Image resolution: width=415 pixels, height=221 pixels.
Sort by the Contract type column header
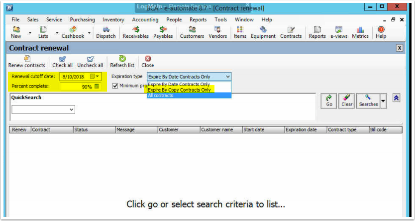[348, 130]
